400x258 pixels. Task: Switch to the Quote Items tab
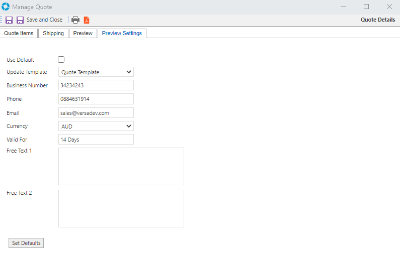(19, 33)
